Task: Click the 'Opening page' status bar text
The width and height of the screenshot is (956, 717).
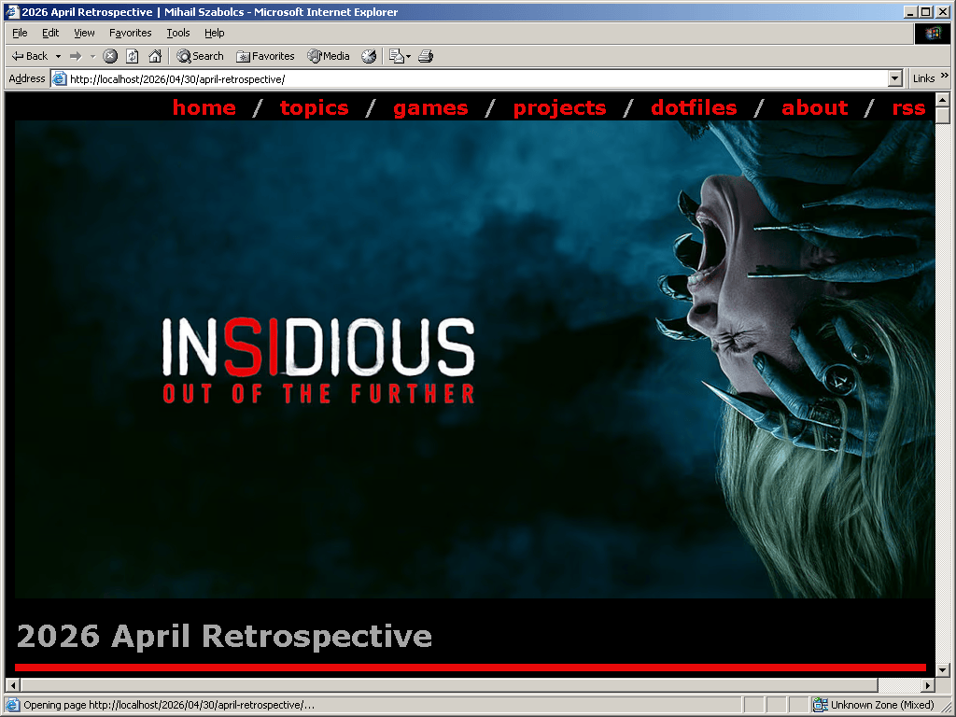Action: click(x=169, y=705)
